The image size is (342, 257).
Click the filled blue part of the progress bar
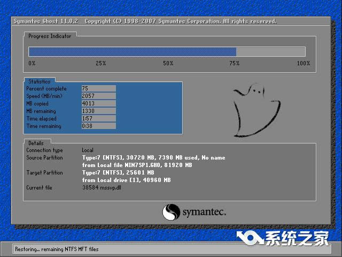click(x=132, y=51)
